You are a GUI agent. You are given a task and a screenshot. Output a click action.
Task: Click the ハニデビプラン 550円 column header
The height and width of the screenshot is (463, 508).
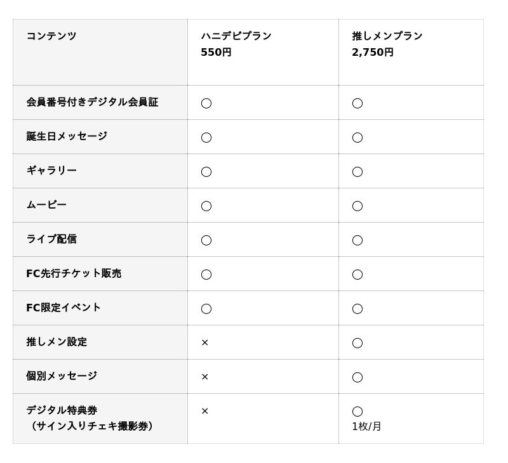coord(236,44)
